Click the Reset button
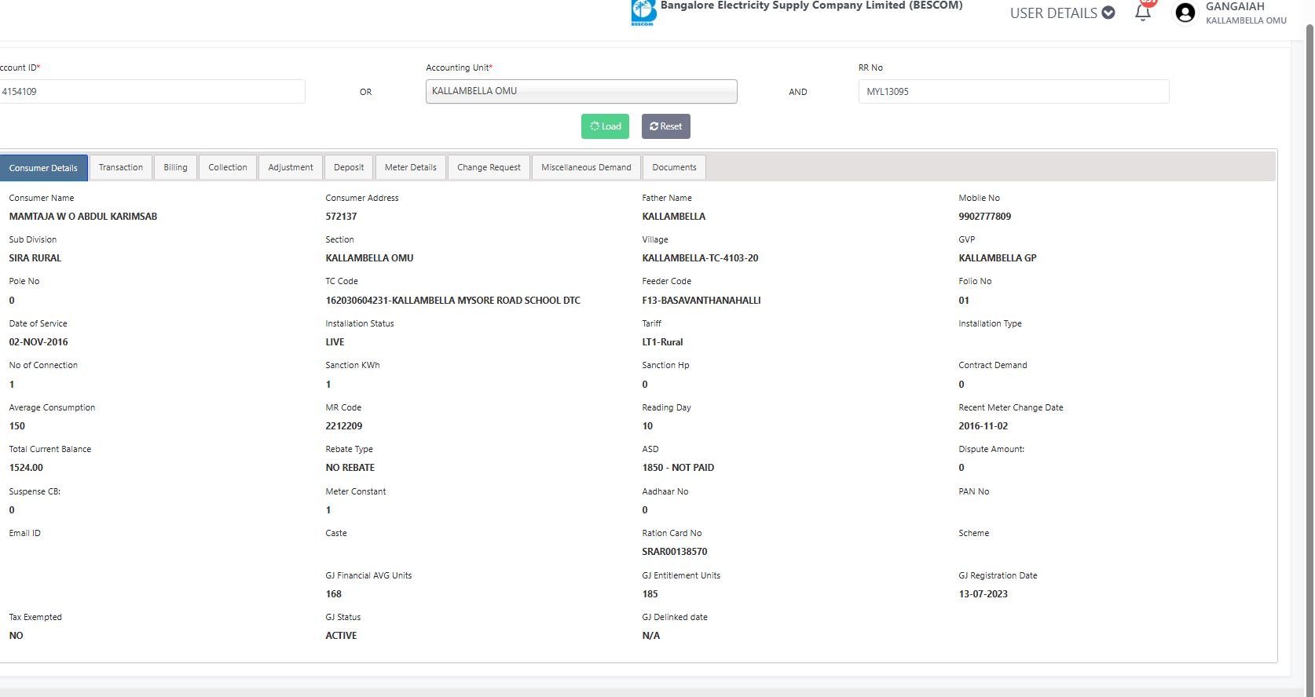Viewport: 1315px width, 697px height. [x=666, y=126]
